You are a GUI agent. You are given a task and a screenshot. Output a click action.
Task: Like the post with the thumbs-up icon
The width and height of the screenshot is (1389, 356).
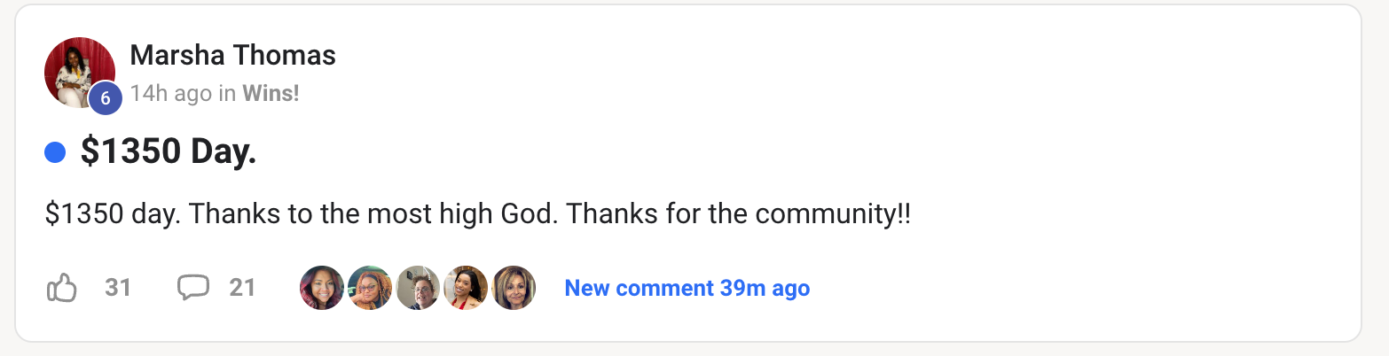(62, 288)
